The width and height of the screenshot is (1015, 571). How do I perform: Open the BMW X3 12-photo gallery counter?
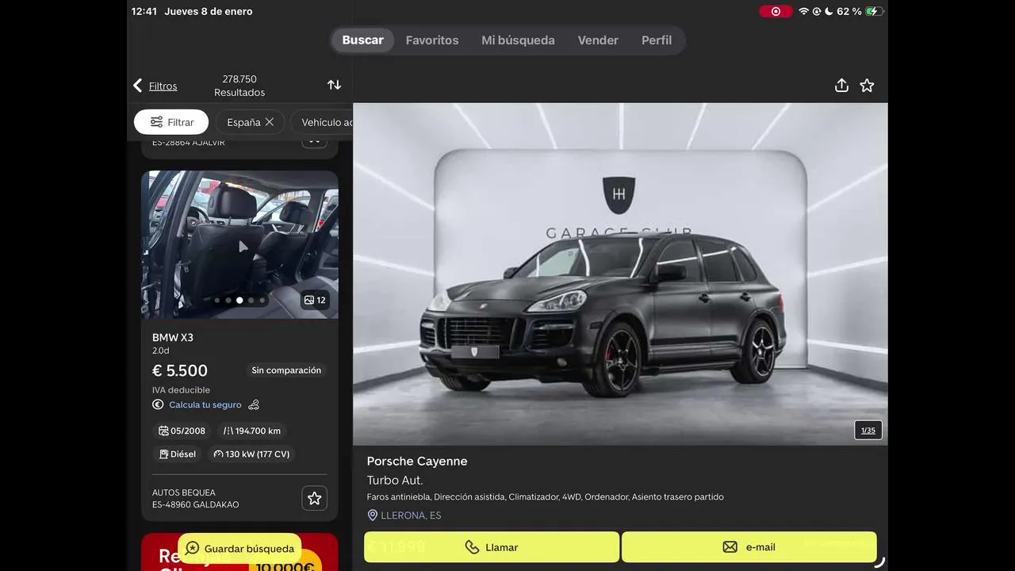pos(315,300)
